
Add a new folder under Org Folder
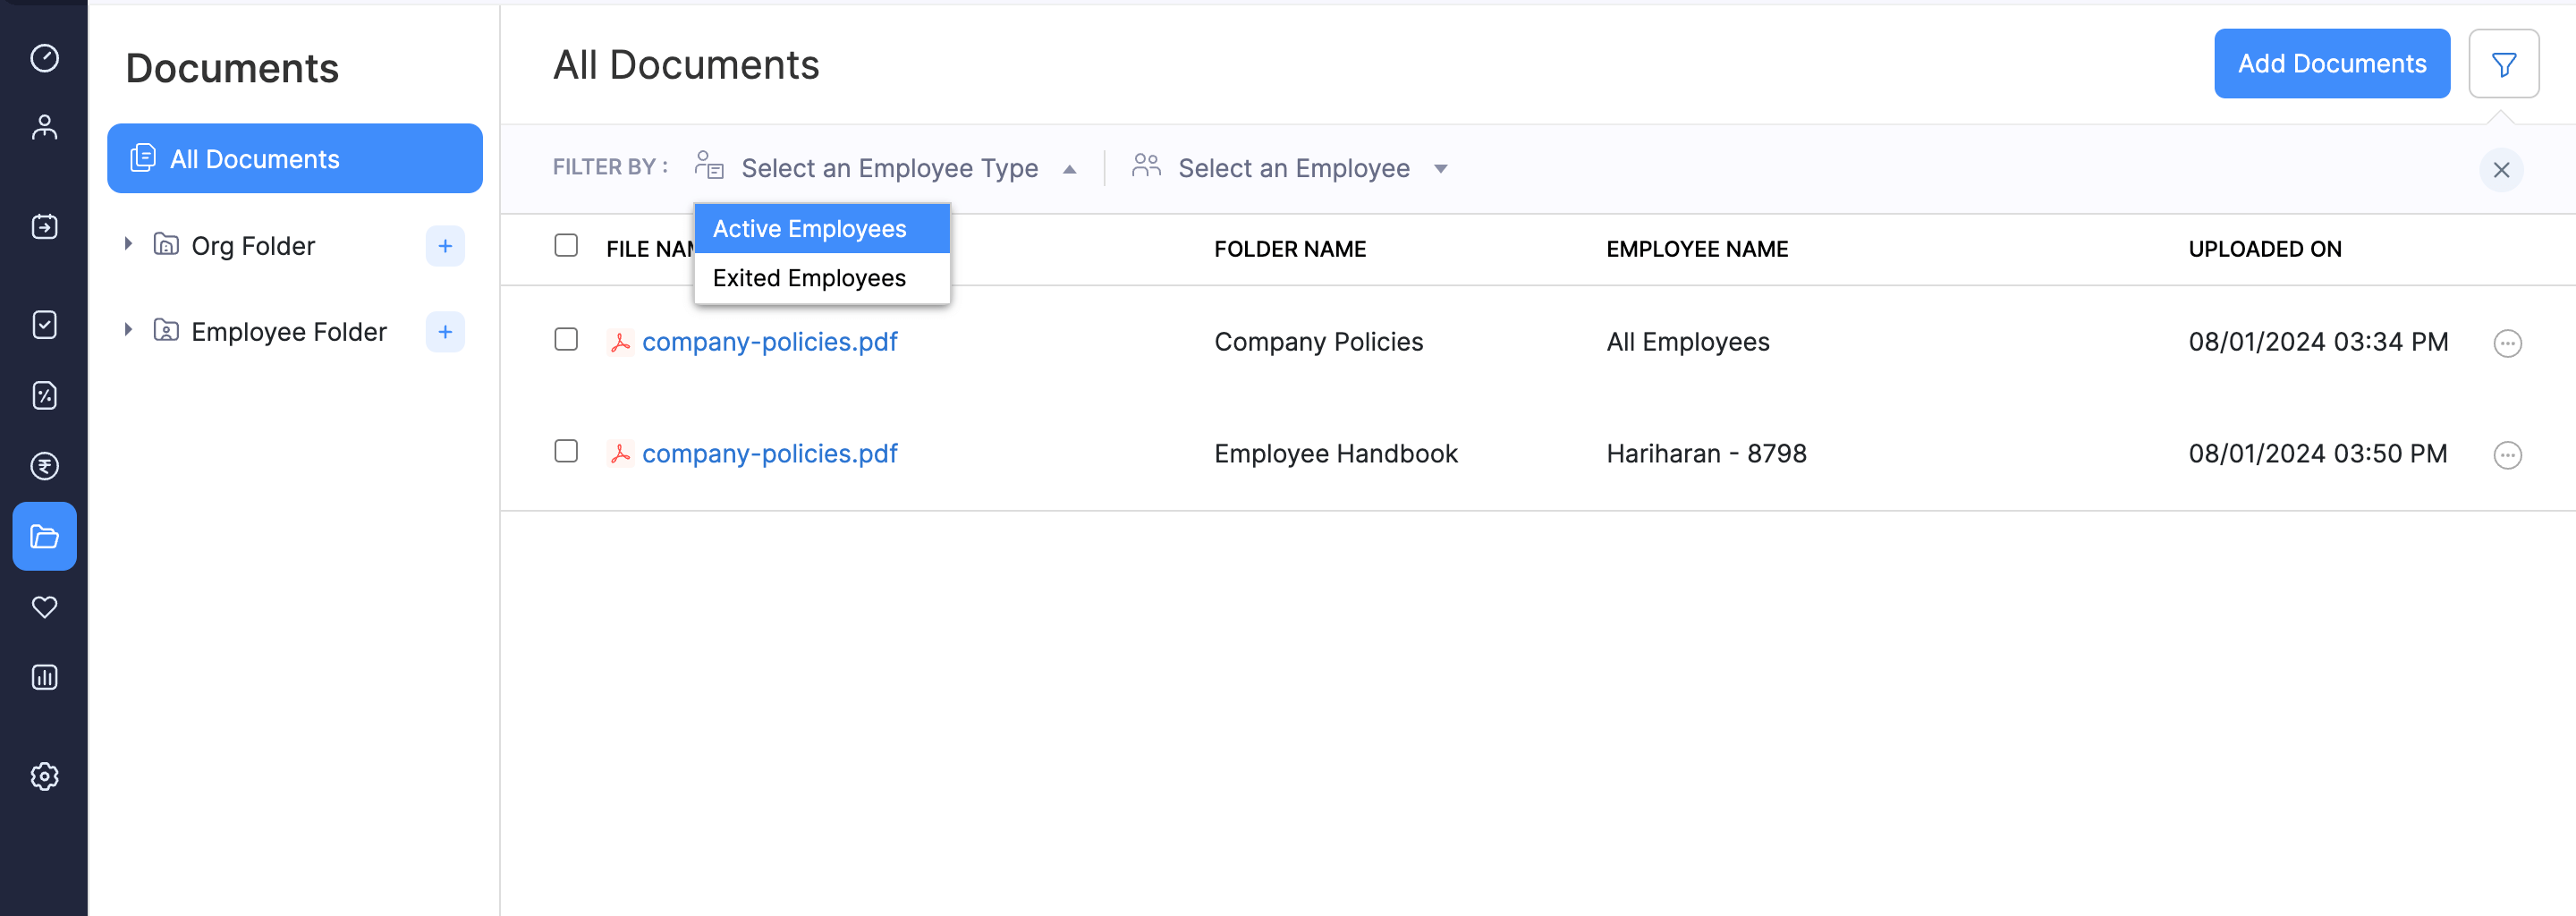coord(445,246)
